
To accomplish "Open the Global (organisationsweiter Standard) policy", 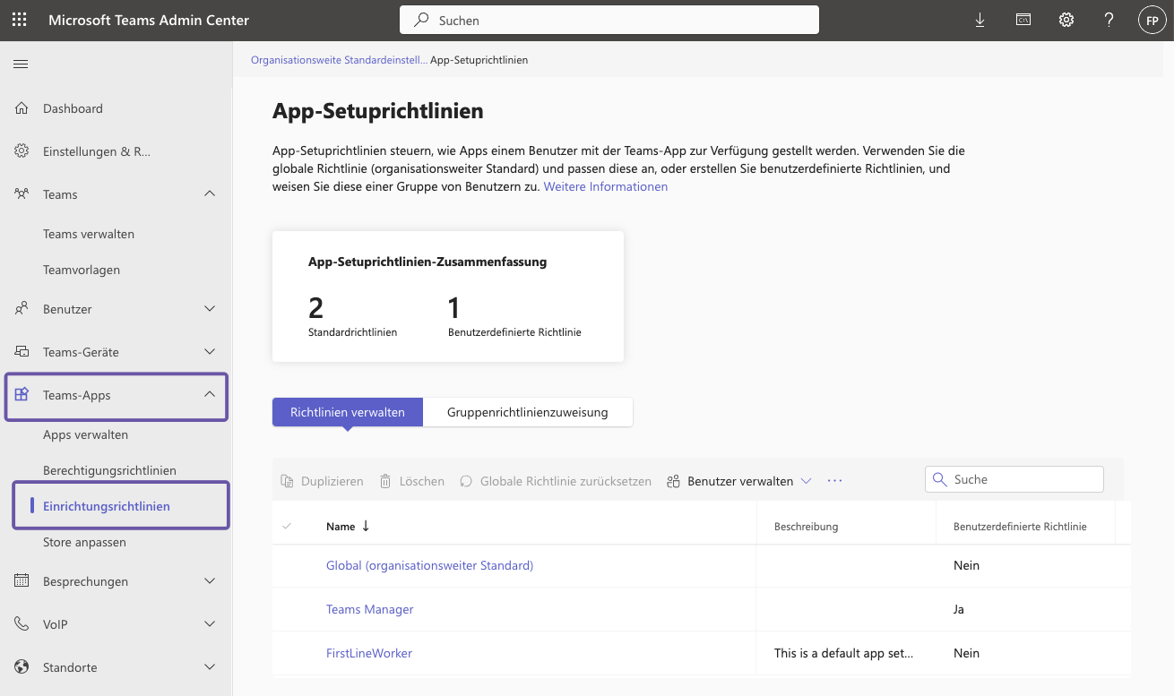I will click(429, 565).
